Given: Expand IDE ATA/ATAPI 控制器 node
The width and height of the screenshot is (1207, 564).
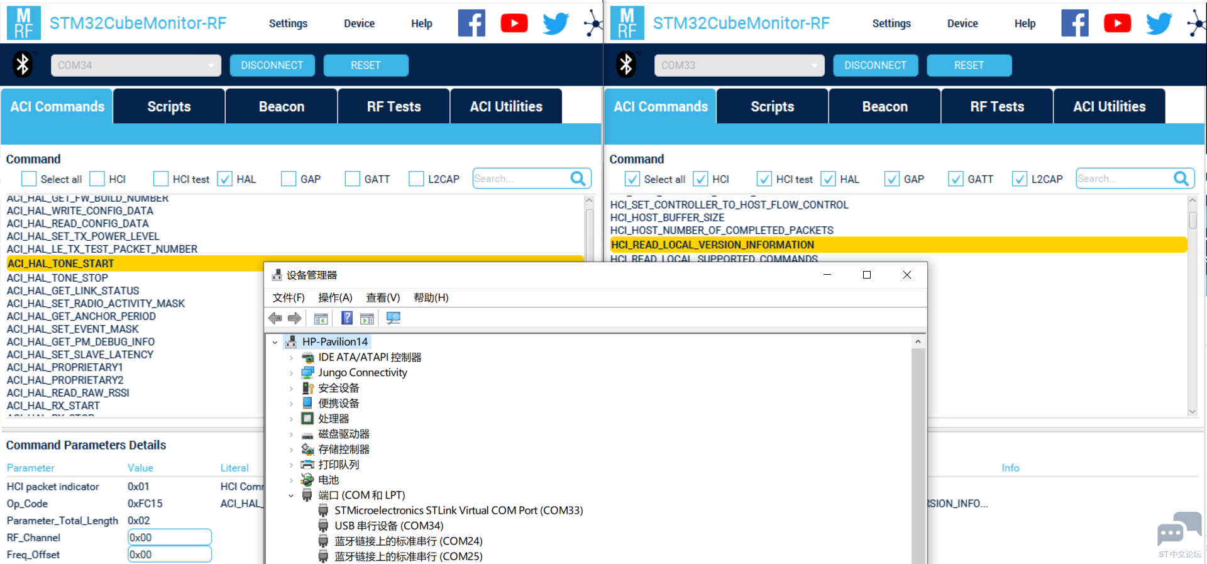Looking at the screenshot, I should (x=291, y=358).
